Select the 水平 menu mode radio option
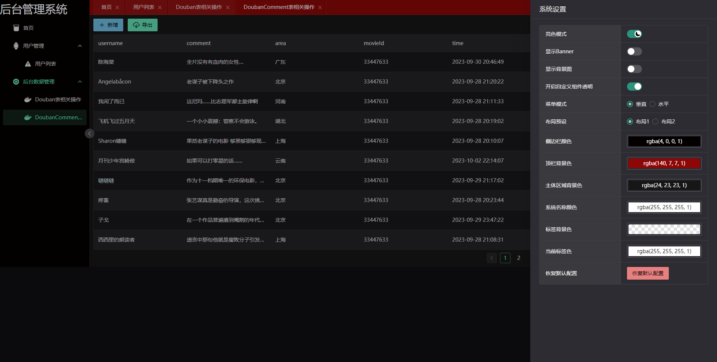 point(652,104)
